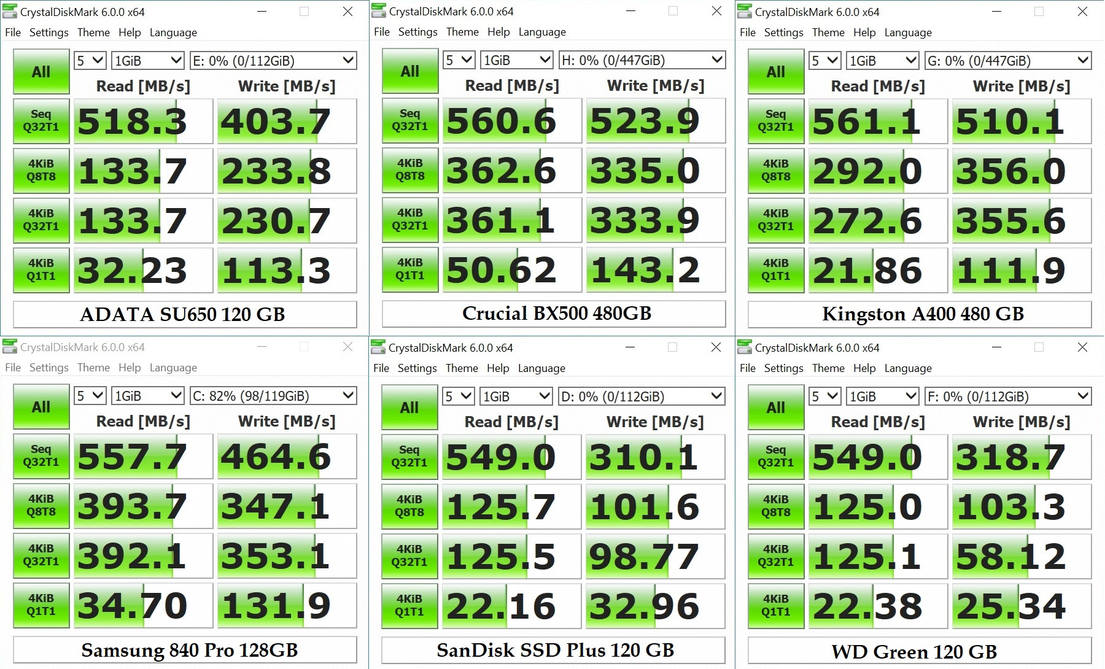1105x669 pixels.
Task: Click the CrystalDiskMark app icon in WD Green window
Action: tap(745, 347)
